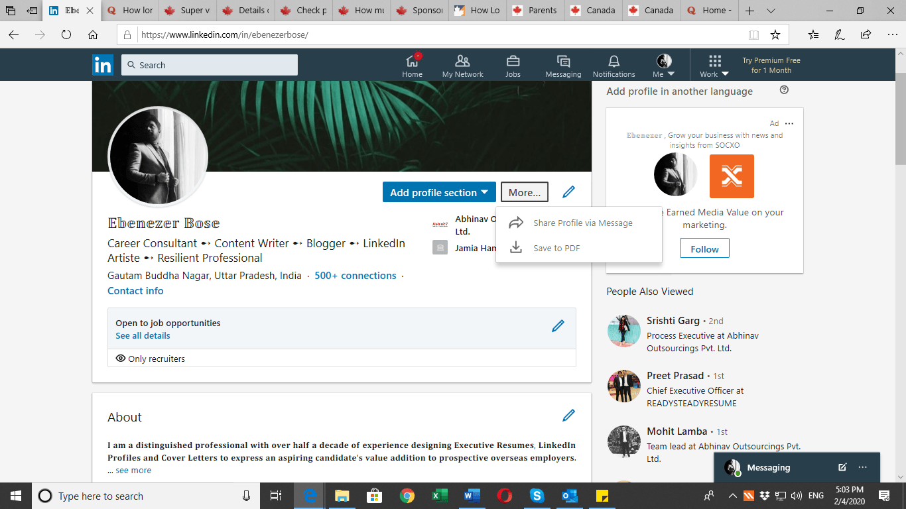This screenshot has width=906, height=509.
Task: Follow the SOCXO company ad
Action: [704, 249]
